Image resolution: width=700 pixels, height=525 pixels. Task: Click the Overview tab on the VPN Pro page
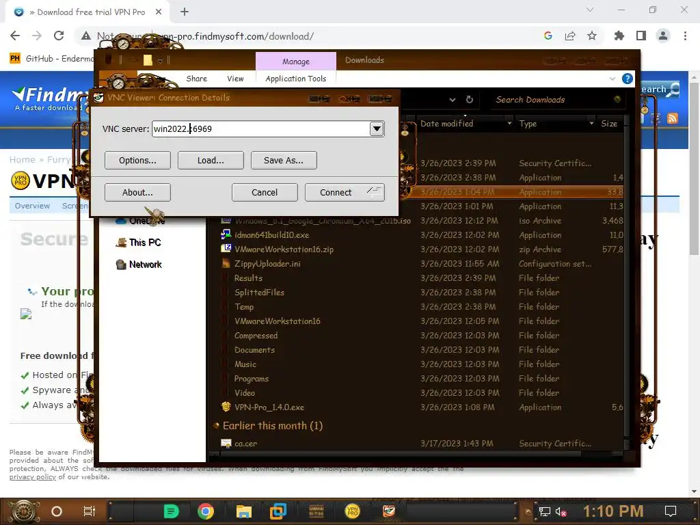pyautogui.click(x=32, y=206)
